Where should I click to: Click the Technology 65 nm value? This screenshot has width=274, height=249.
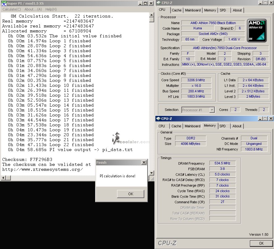(x=190, y=39)
